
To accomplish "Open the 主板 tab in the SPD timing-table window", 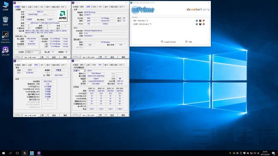I will 88,65.
